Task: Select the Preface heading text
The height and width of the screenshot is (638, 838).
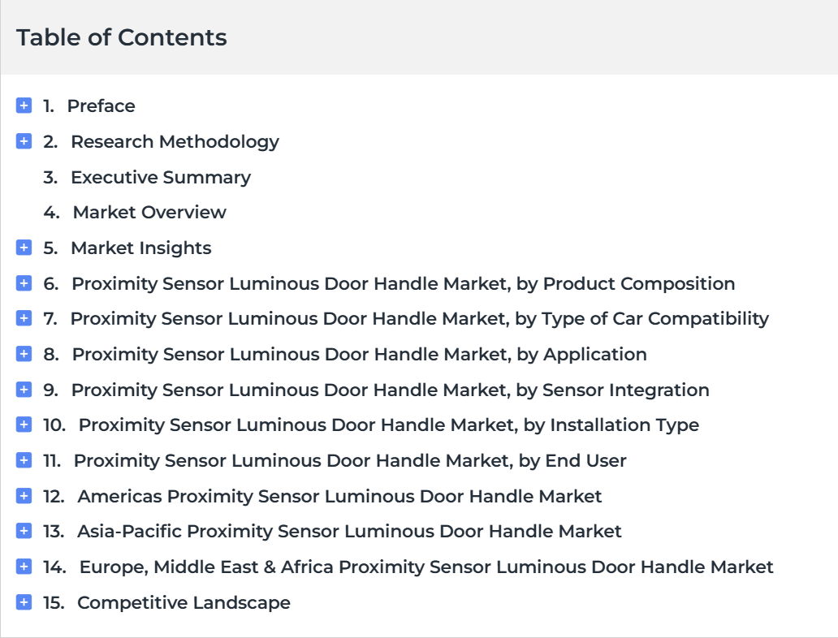Action: pyautogui.click(x=101, y=106)
